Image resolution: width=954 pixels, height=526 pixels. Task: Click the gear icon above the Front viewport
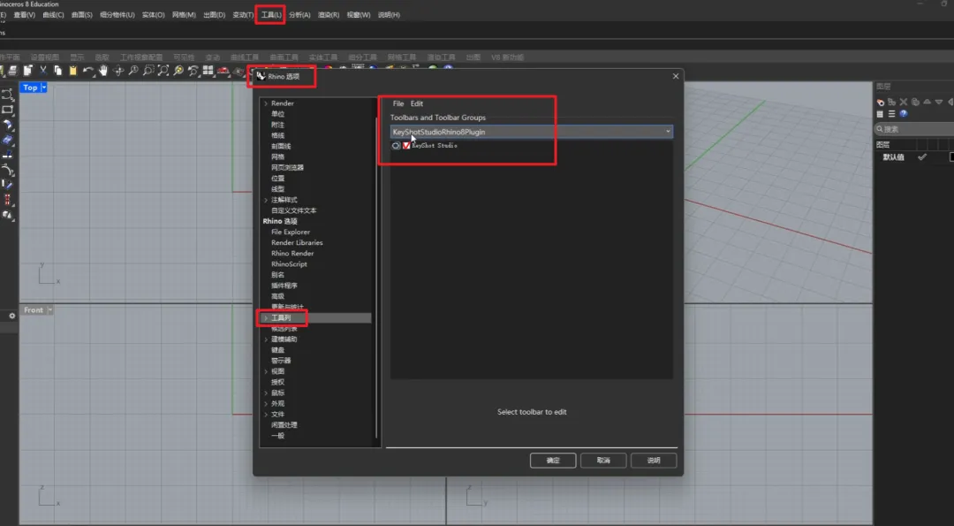pos(11,316)
